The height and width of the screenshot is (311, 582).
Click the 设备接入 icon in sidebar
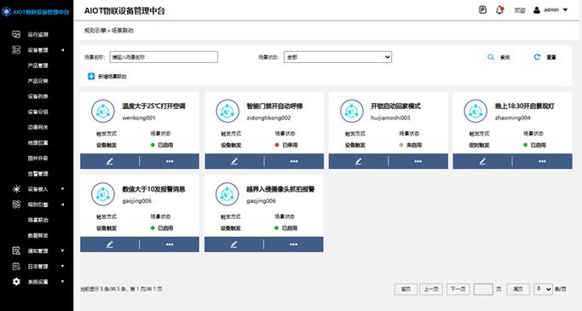click(x=16, y=189)
